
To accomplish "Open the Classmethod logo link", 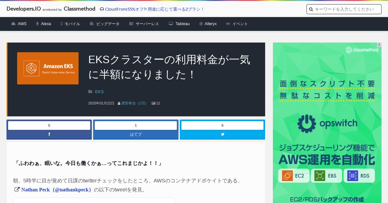I will coord(80,9).
